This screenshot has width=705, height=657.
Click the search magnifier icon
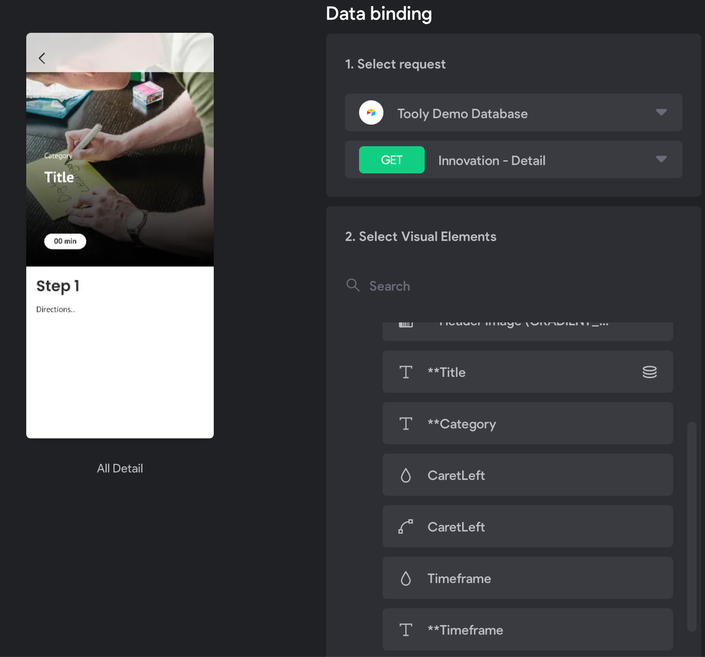353,285
